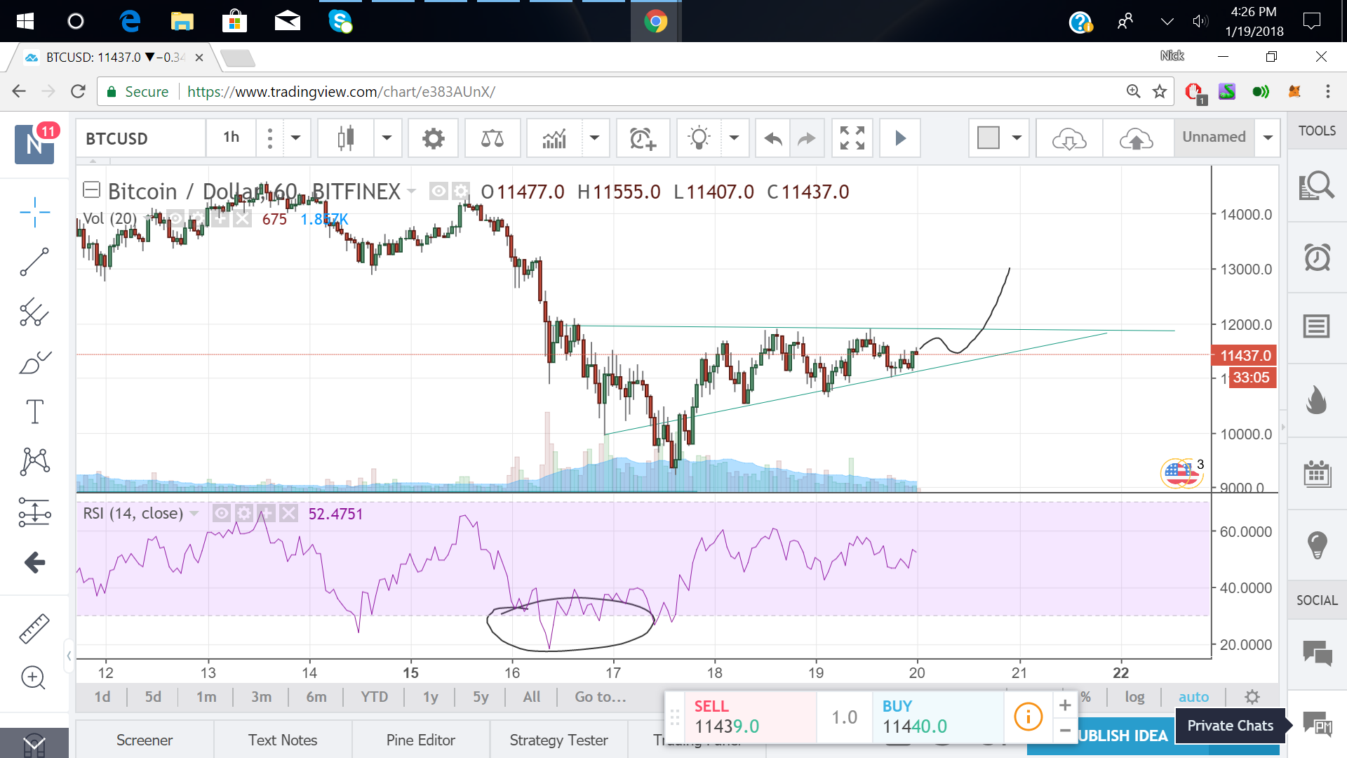Open the public chat bubbles icon
This screenshot has height=758, width=1347.
[x=1317, y=653]
